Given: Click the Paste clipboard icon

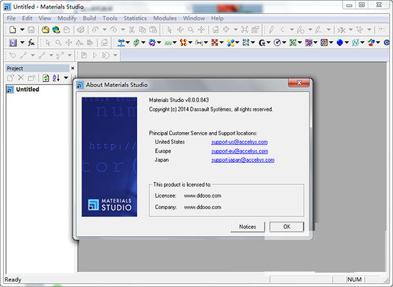Looking at the screenshot, I should click(153, 30).
